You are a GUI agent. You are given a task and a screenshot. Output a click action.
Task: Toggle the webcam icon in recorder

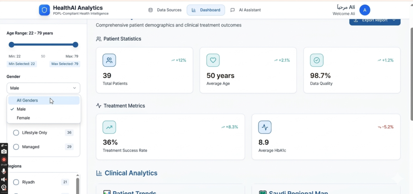click(x=4, y=188)
